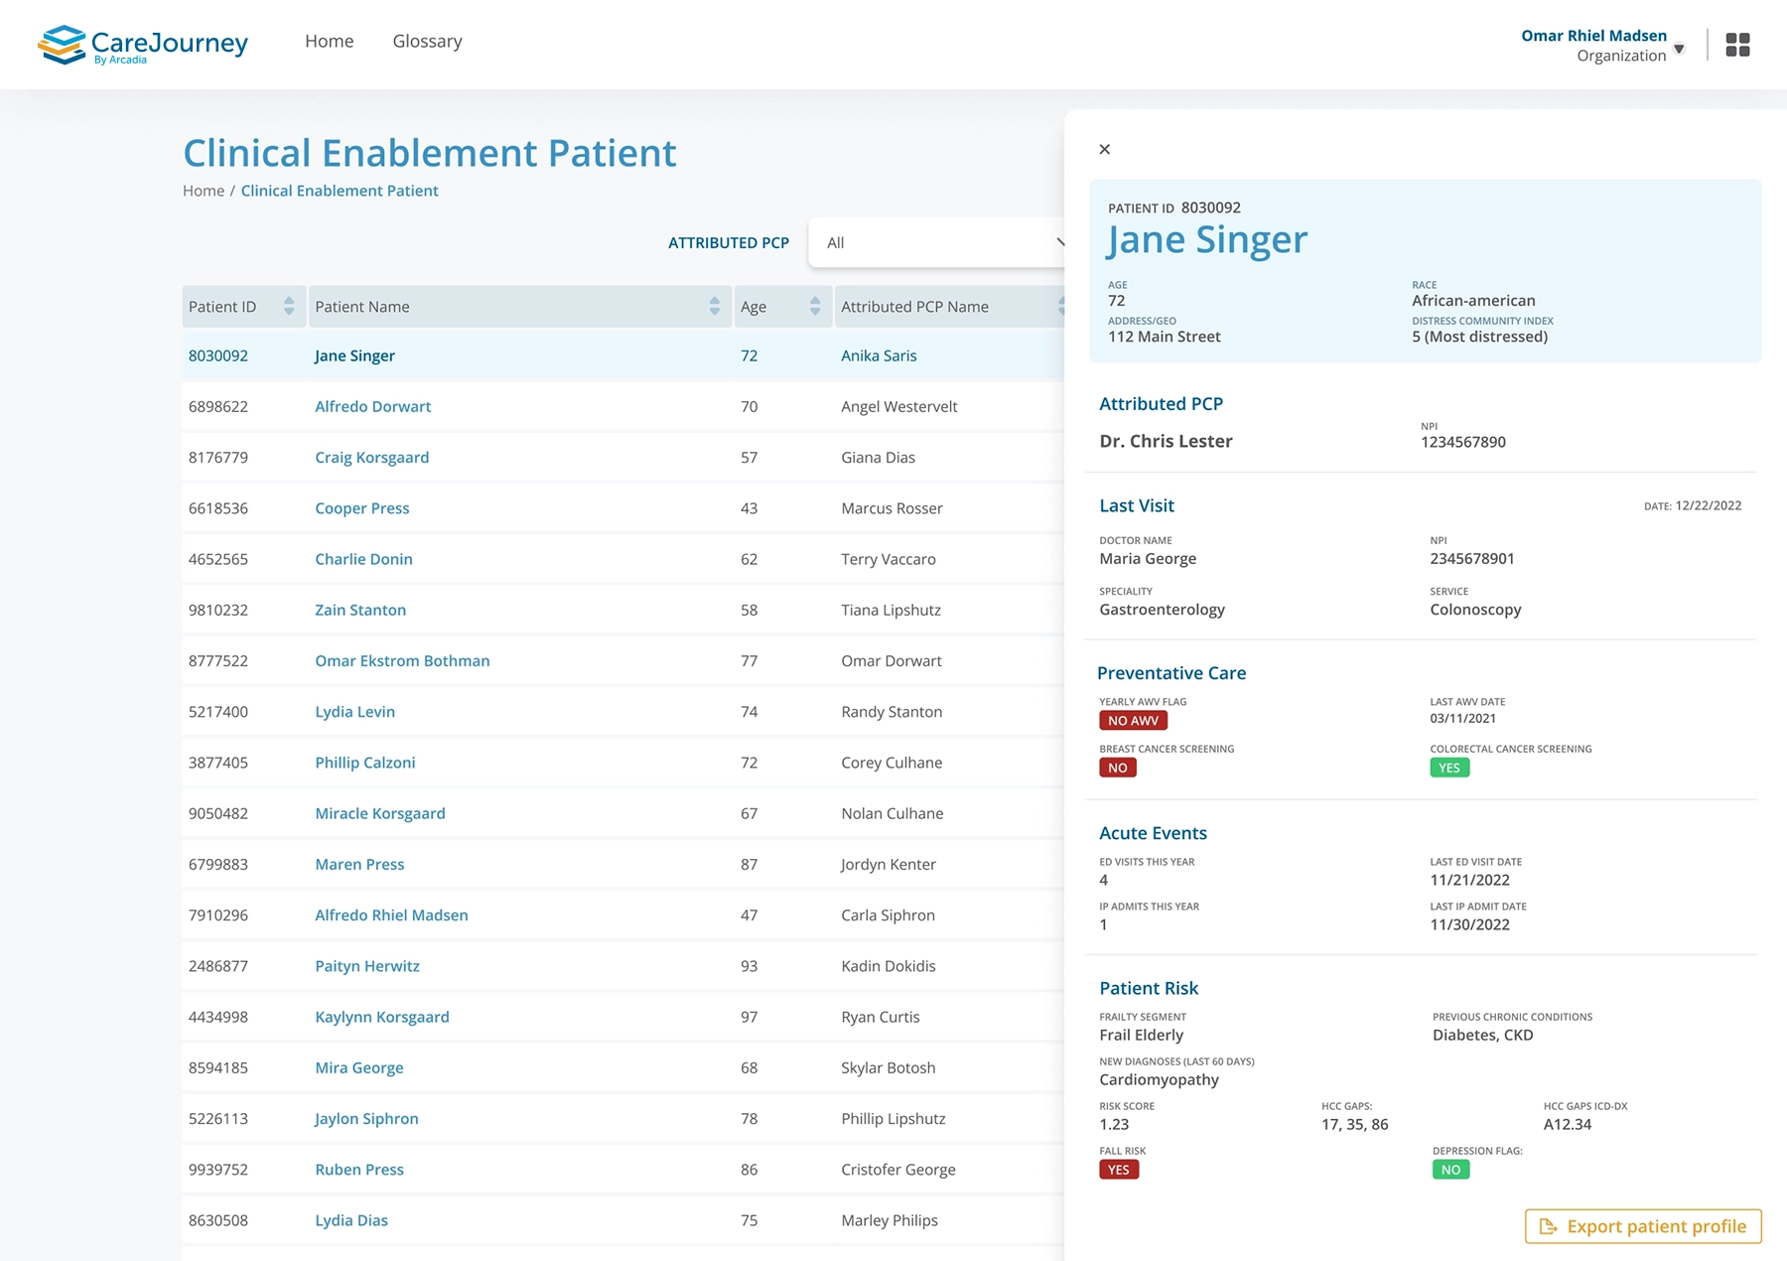Click HCC gaps ICD-DX A12.34
Viewport: 1787px width, 1261px height.
click(1568, 1124)
